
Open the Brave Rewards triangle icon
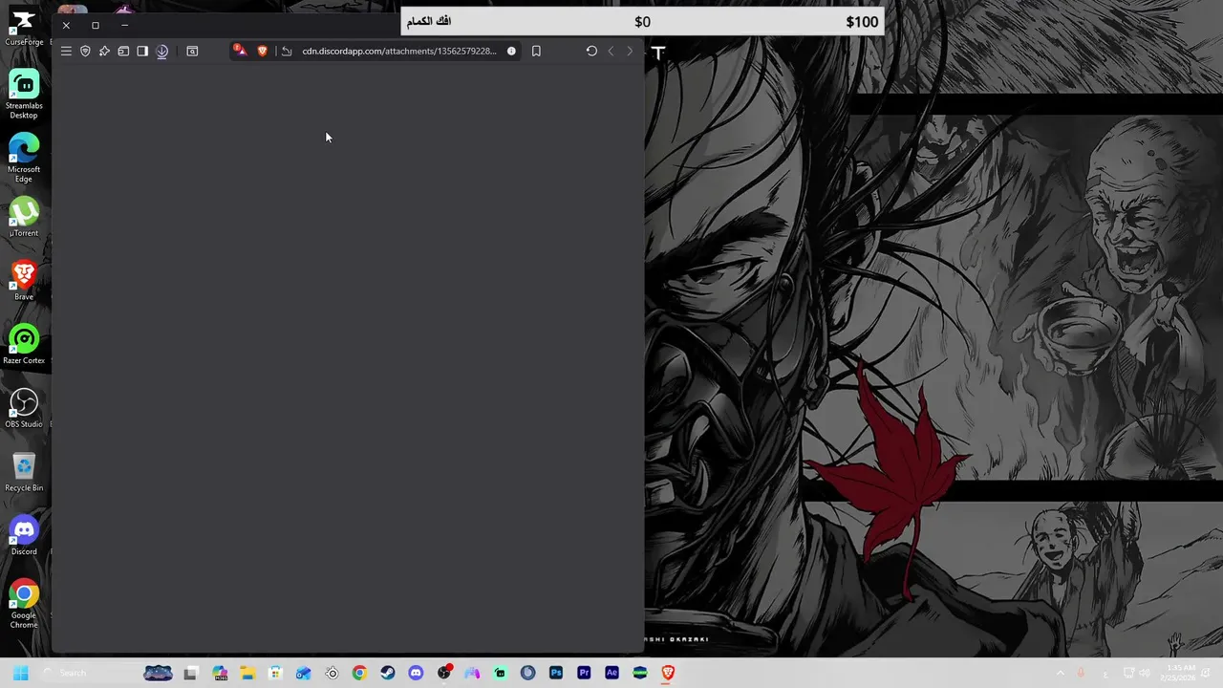240,50
